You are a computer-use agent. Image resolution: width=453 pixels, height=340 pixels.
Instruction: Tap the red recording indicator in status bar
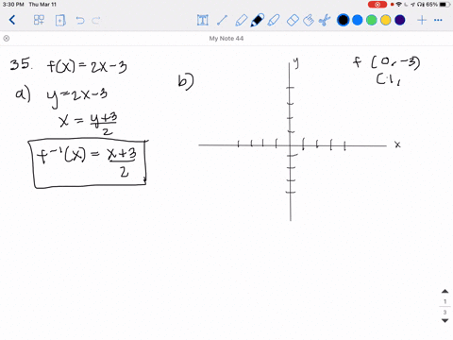[377, 5]
